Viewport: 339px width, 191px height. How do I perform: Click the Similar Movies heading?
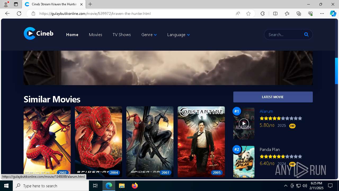[52, 99]
